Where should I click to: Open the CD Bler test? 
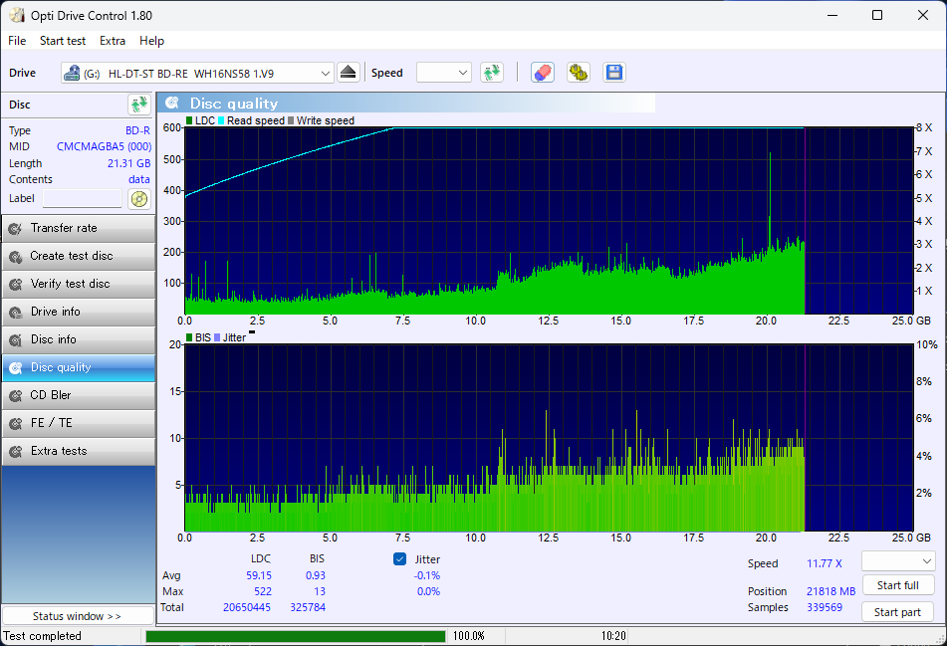point(79,395)
